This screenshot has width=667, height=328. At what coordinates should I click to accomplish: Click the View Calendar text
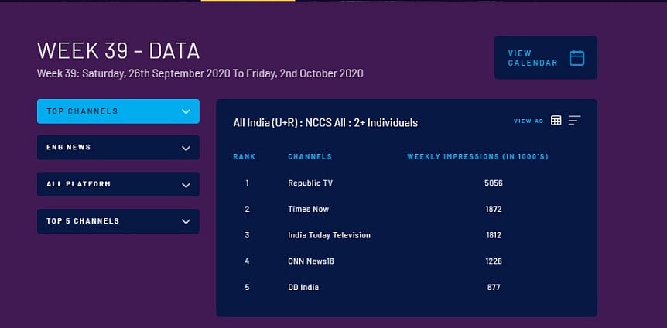pos(532,58)
